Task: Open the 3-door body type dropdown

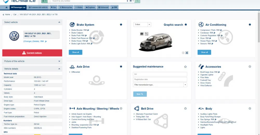Action: (x=142, y=24)
